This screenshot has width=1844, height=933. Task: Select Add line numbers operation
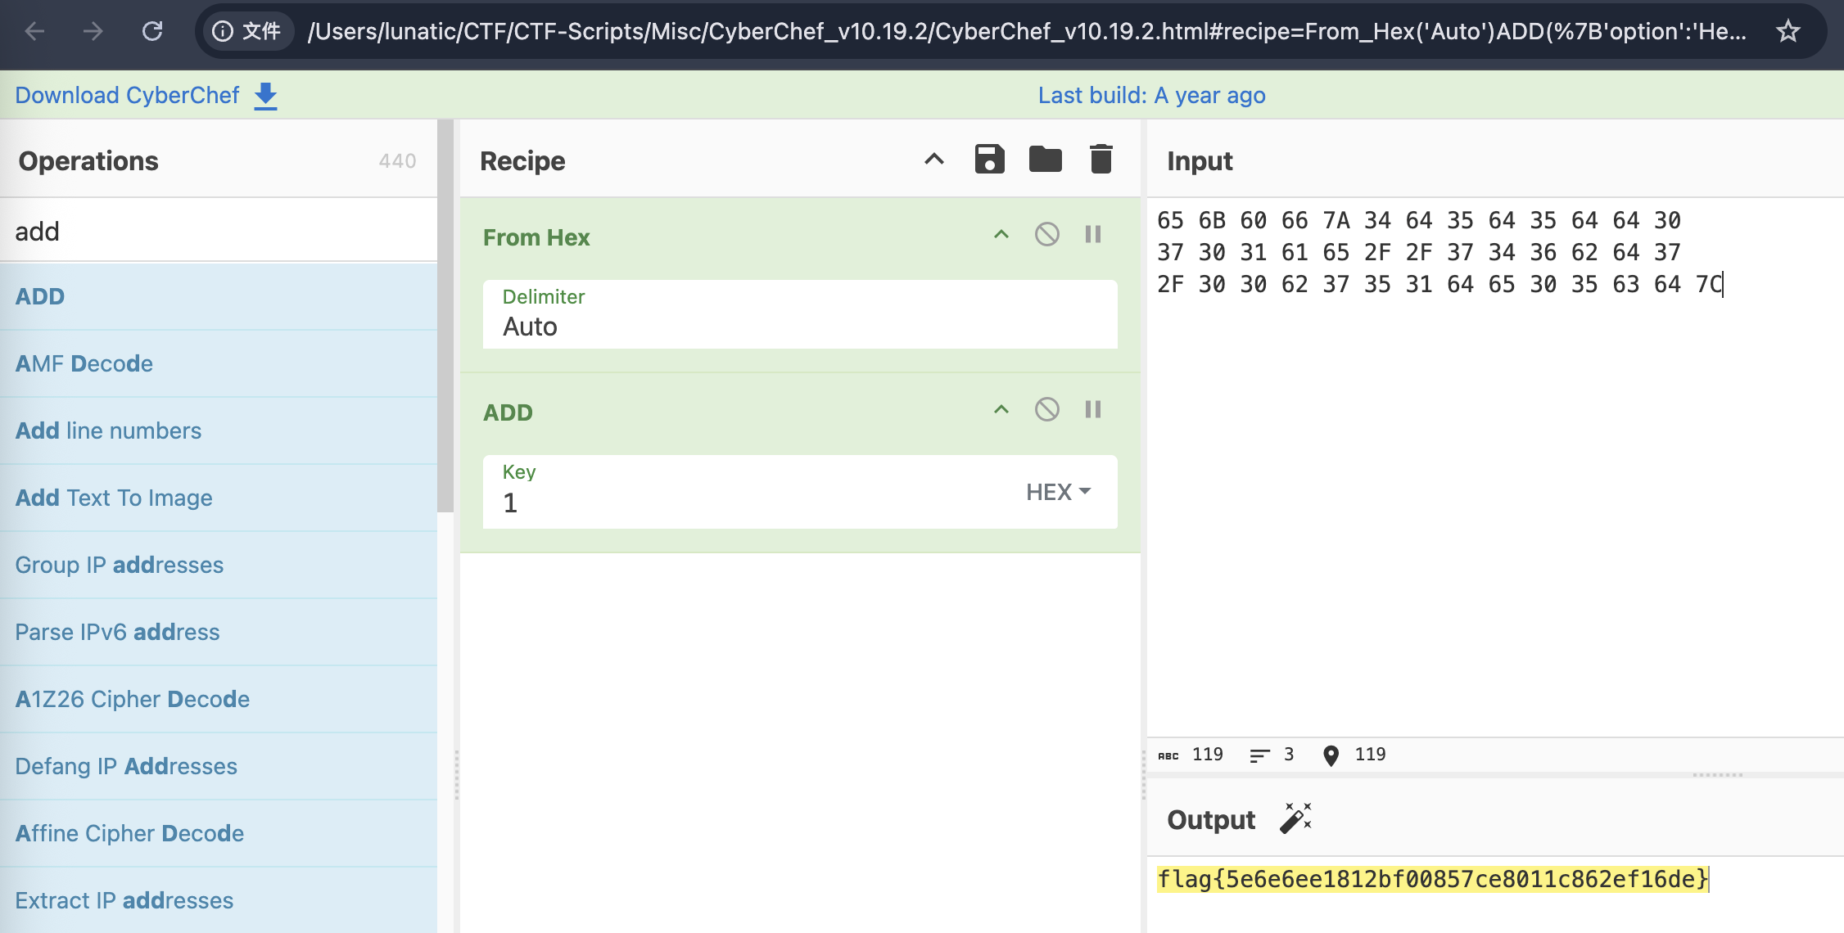(x=108, y=430)
